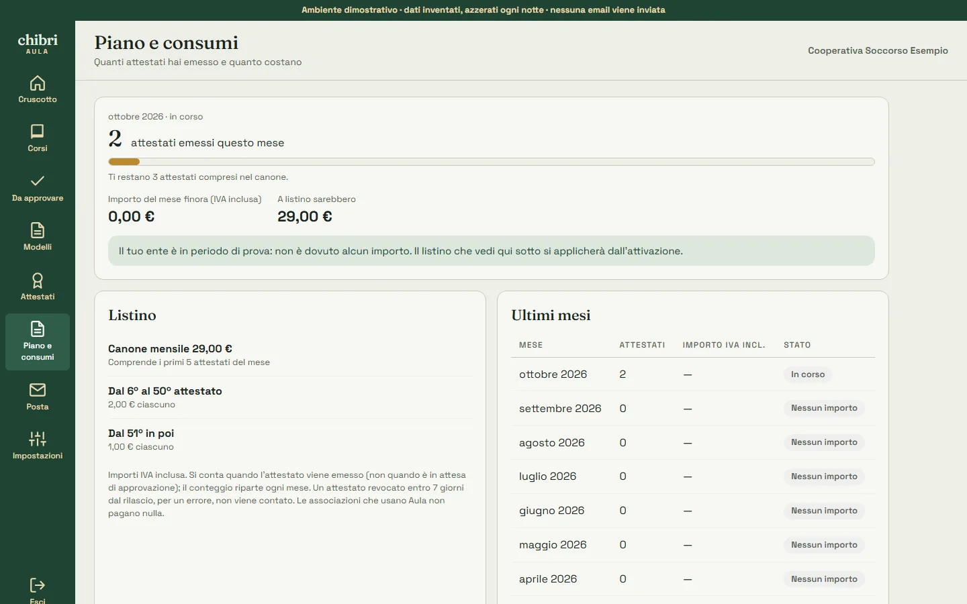
Task: Click the 'Ti restano 3 attestati' note
Action: pyautogui.click(x=198, y=177)
